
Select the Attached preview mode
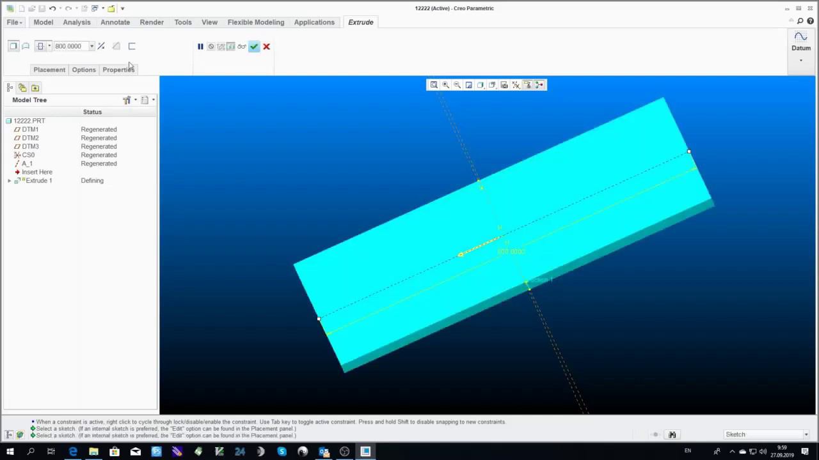tap(231, 47)
